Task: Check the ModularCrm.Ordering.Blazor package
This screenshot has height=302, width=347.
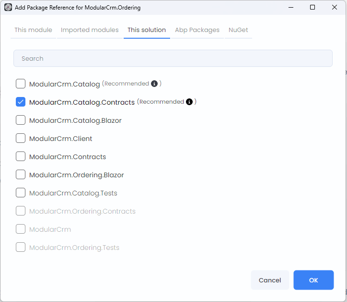Action: click(x=21, y=175)
